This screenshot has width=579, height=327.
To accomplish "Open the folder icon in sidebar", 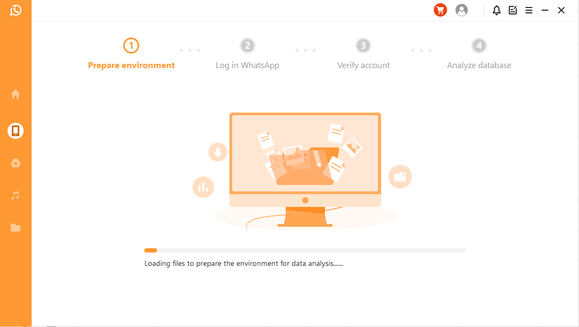I will 16,227.
